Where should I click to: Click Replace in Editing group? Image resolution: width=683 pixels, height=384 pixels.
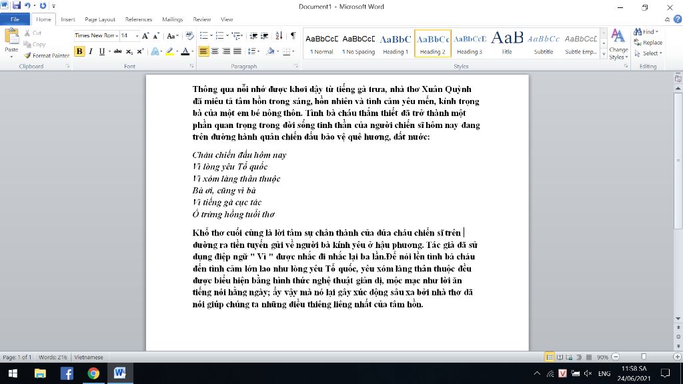(648, 43)
